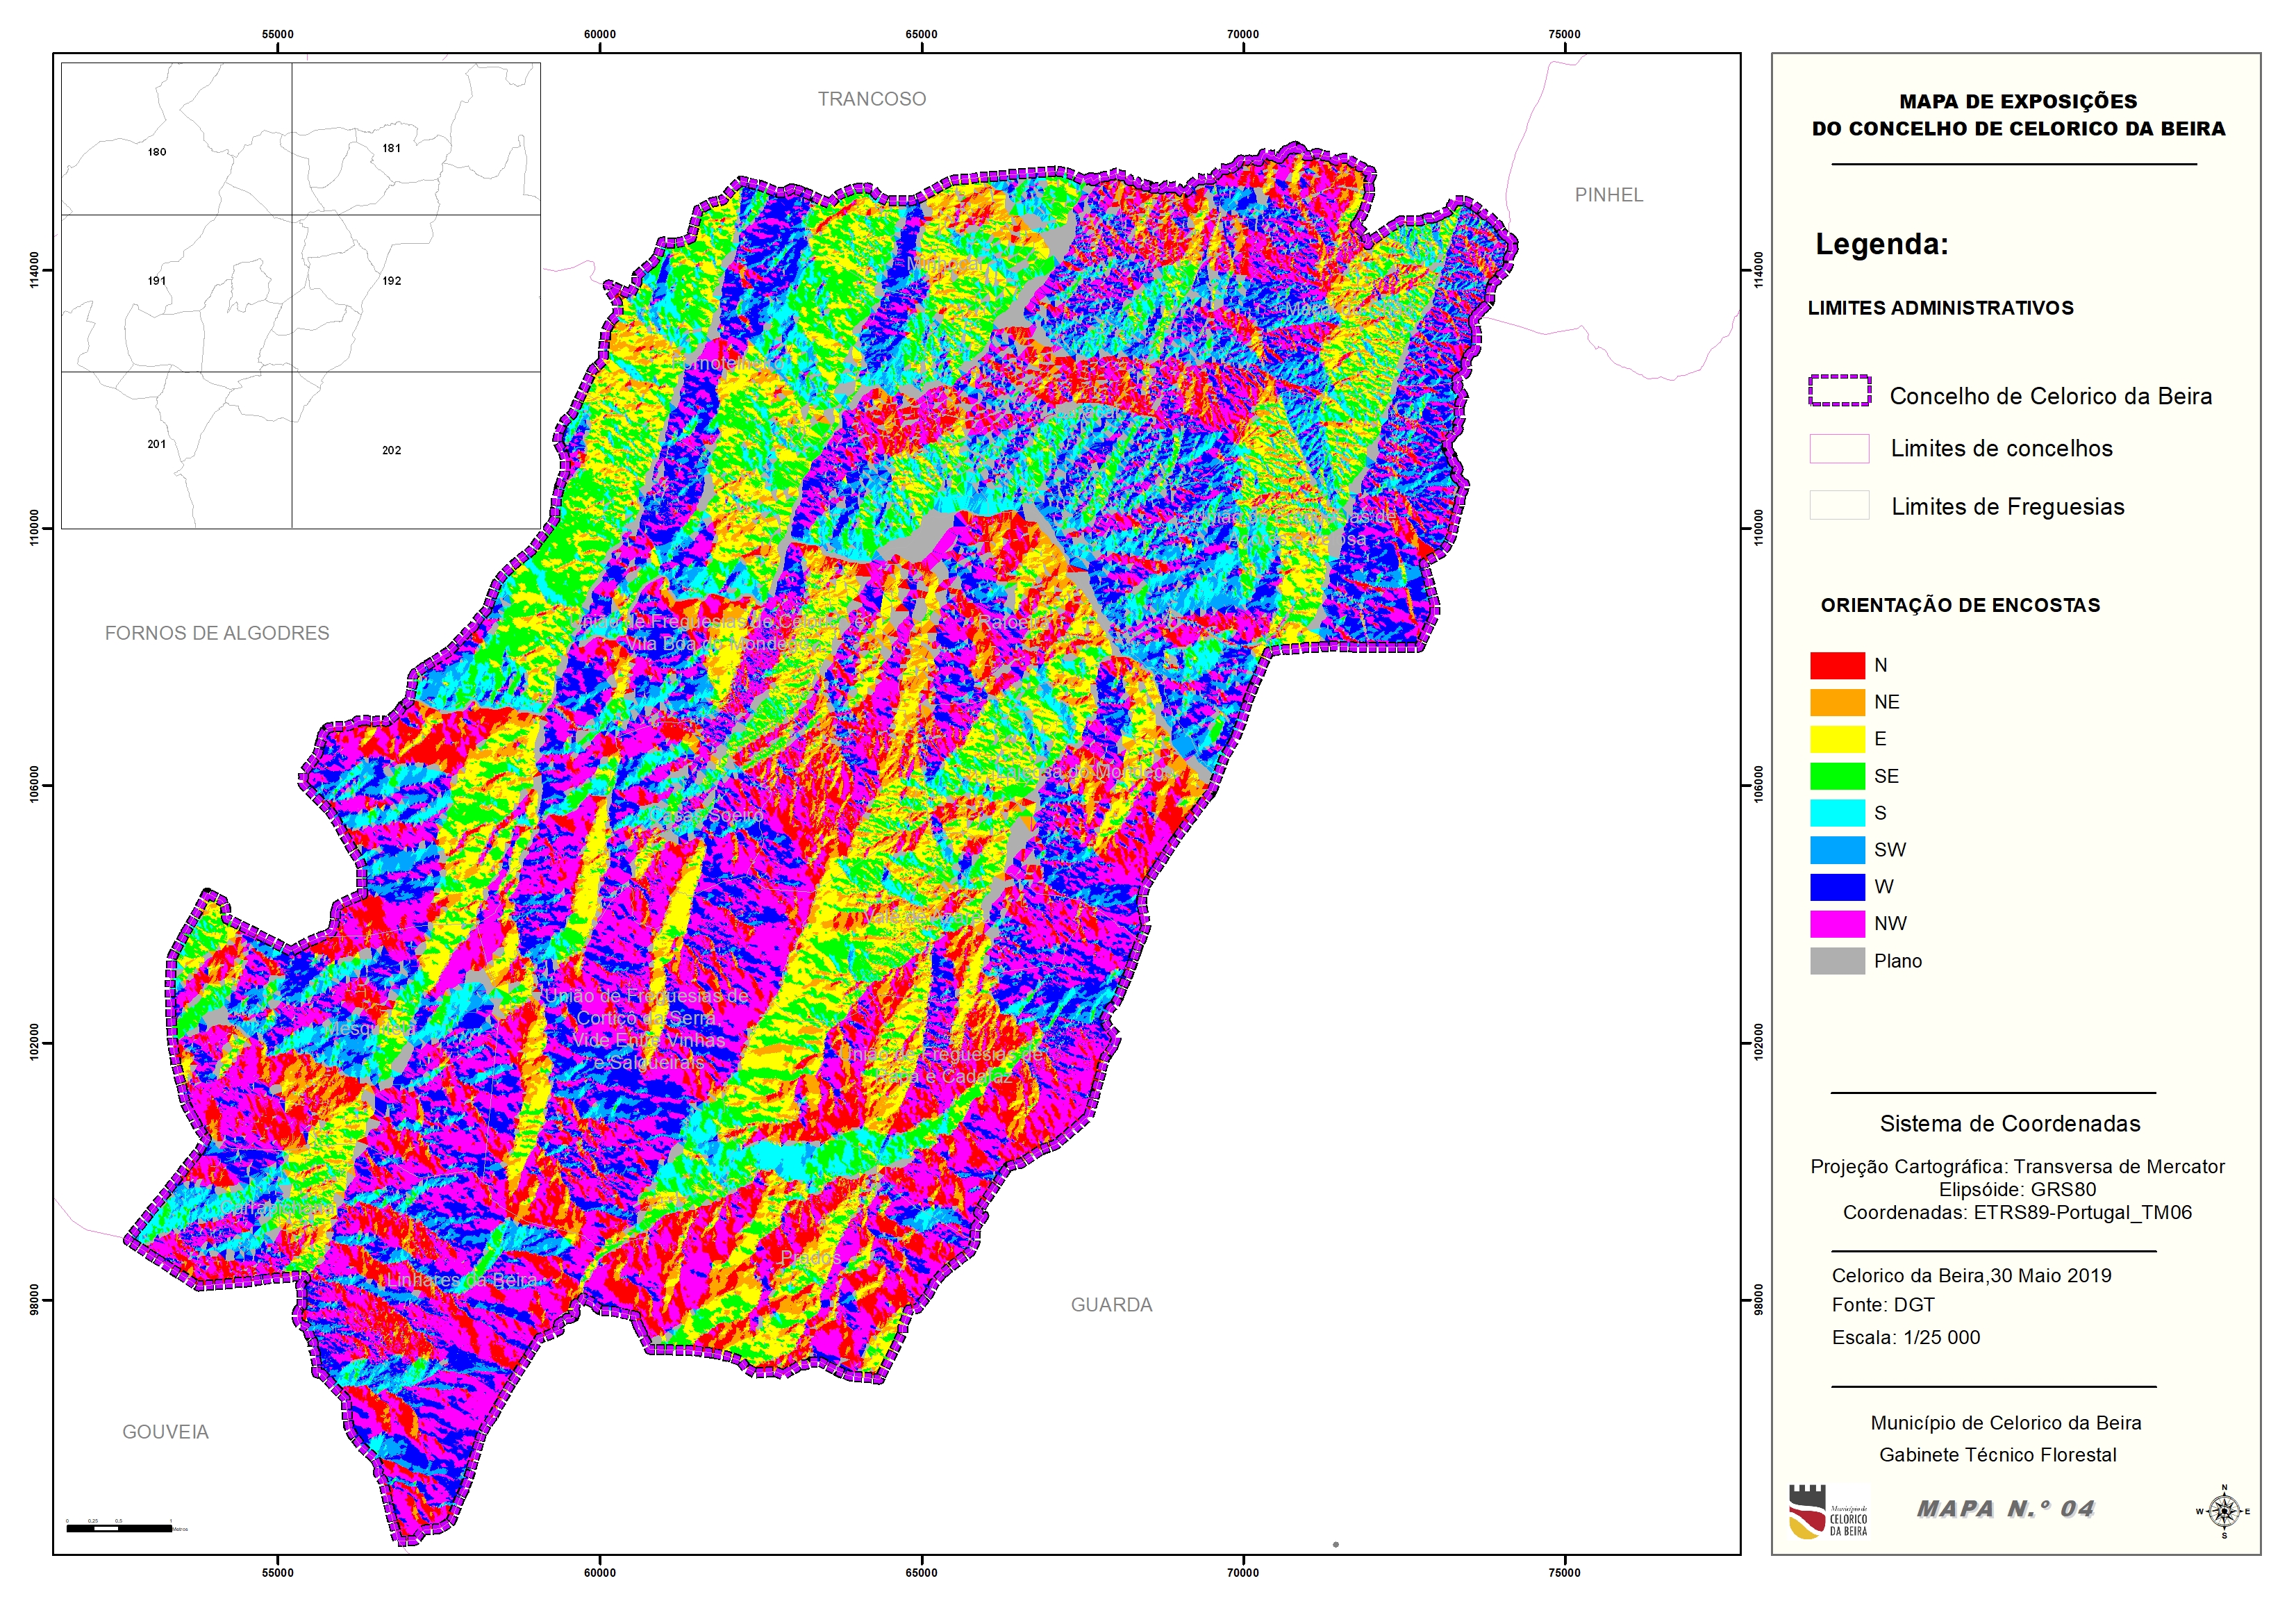Viewport: 2296px width, 1624px height.
Task: Click the 'Escala: 1/25 000' text
Action: [x=1905, y=1337]
